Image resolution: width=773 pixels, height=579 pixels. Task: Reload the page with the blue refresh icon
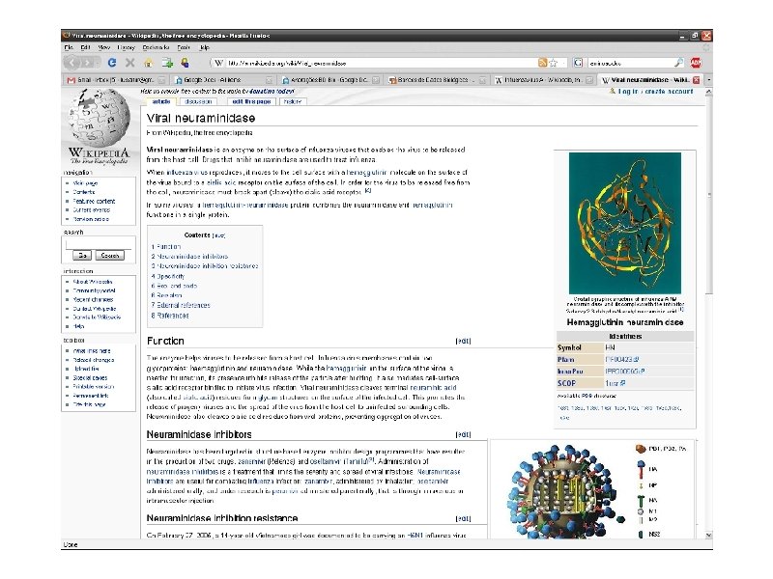coord(112,63)
